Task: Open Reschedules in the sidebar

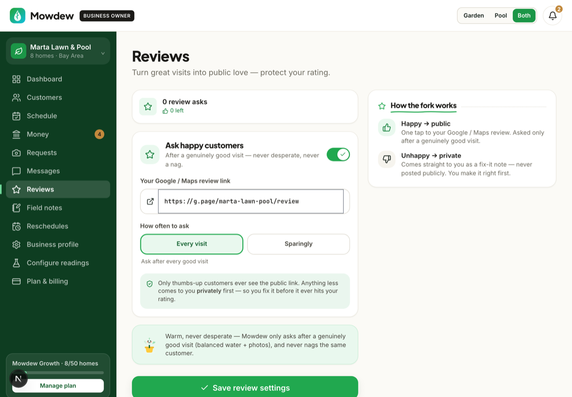Action: pos(58,227)
